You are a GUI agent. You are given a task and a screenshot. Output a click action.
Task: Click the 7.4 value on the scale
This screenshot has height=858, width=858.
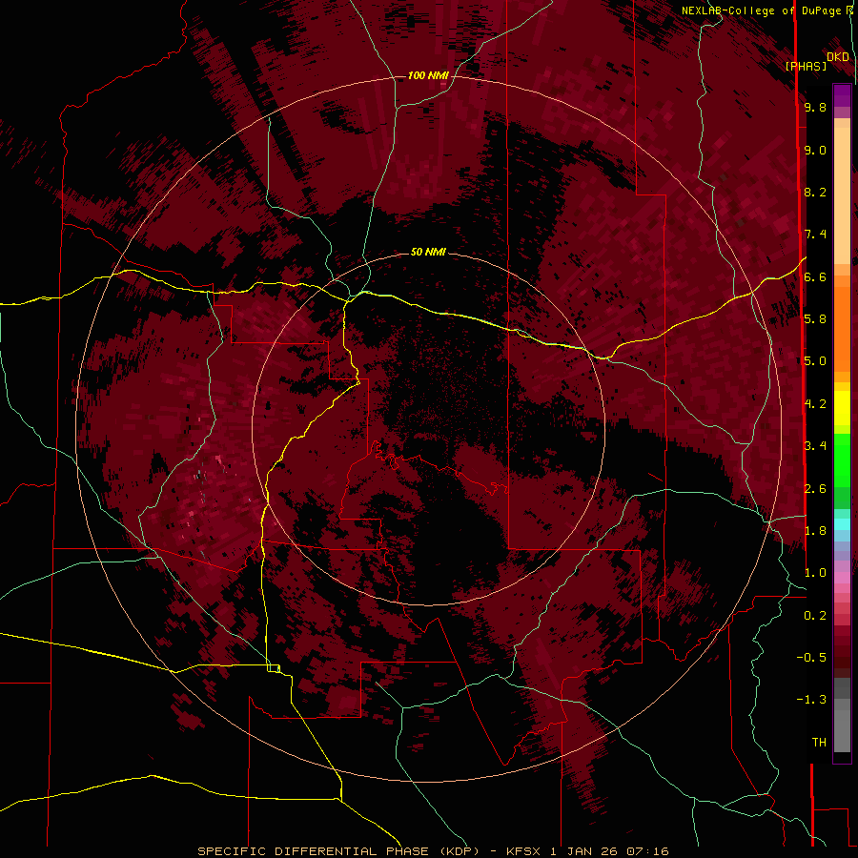point(815,235)
